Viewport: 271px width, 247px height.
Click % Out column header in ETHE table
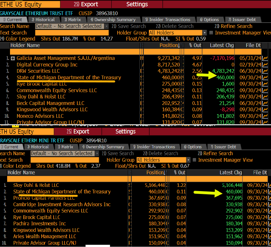click(195, 45)
